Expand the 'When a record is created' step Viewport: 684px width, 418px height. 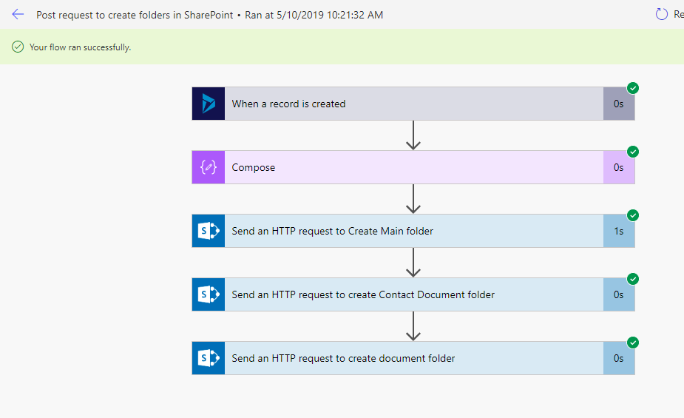(x=413, y=104)
